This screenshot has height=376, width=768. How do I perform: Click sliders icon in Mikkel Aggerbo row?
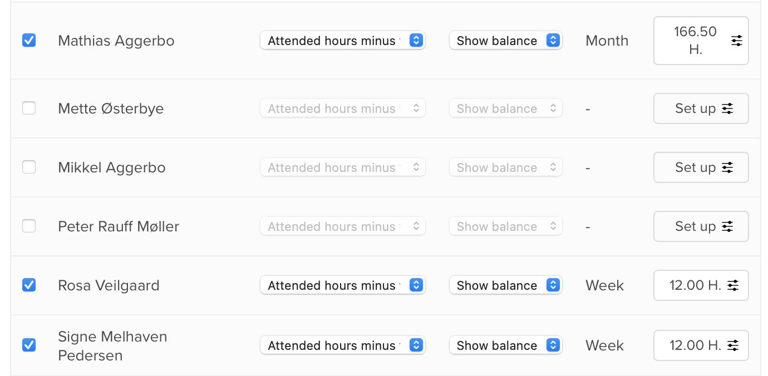tap(727, 167)
